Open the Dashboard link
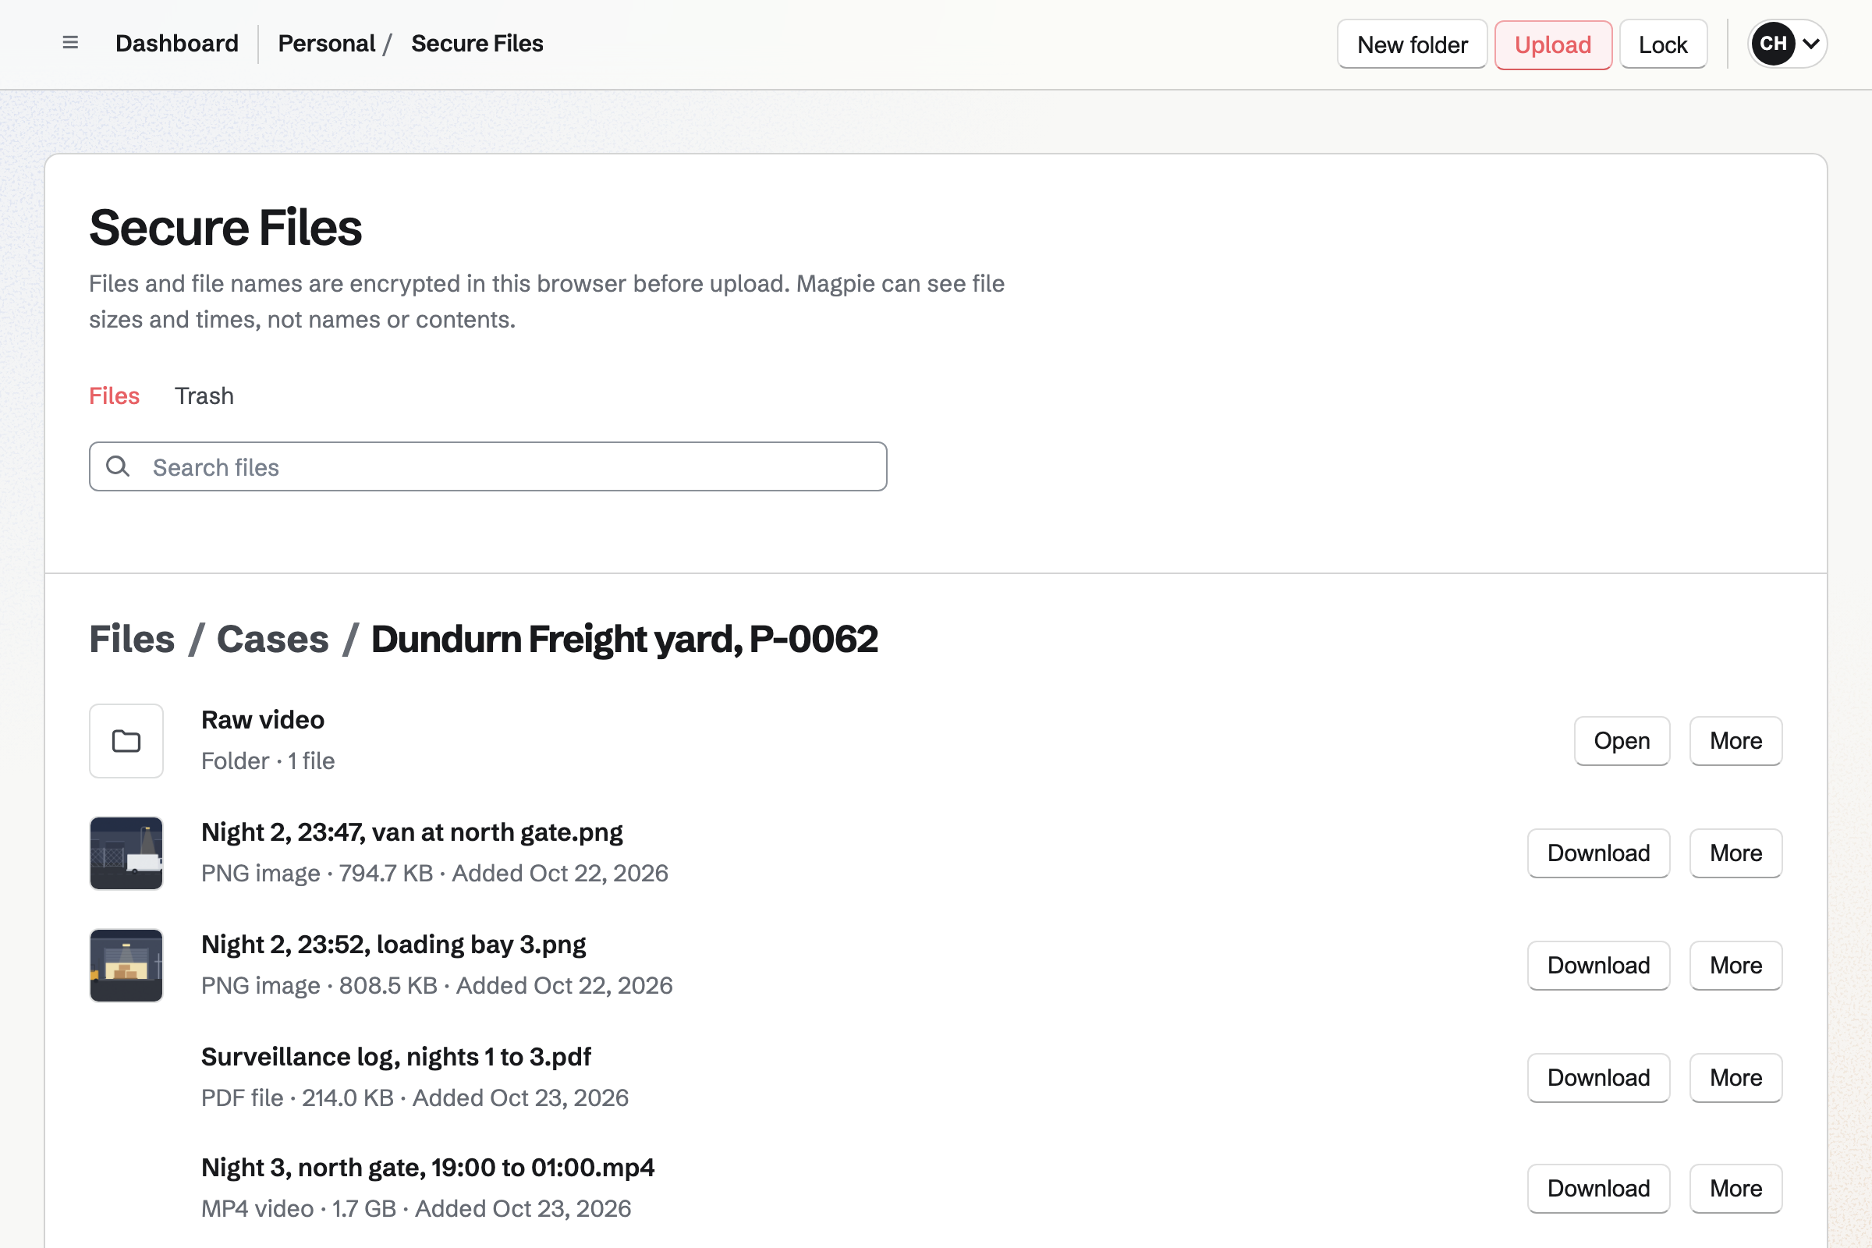1872x1248 pixels. coord(177,44)
